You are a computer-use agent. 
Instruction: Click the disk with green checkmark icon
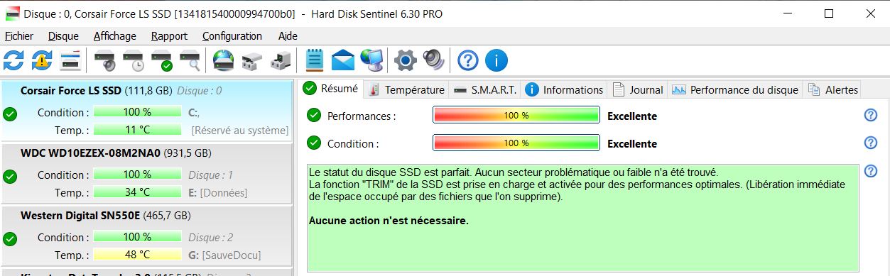162,60
